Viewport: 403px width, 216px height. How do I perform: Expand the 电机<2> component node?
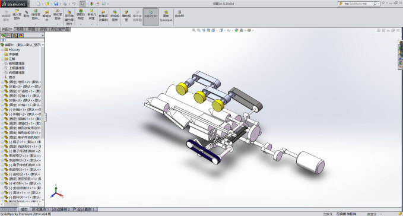tap(2, 82)
